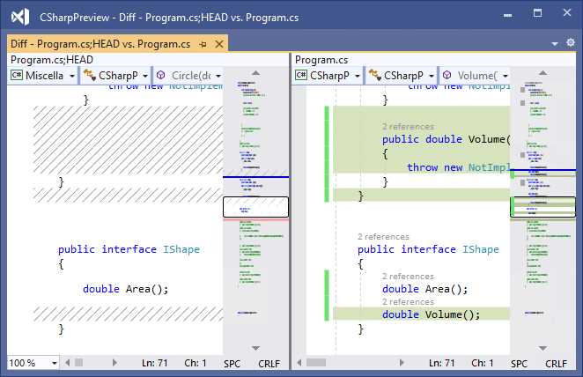Click 'throw new NotImpl' line in right pane

point(459,167)
